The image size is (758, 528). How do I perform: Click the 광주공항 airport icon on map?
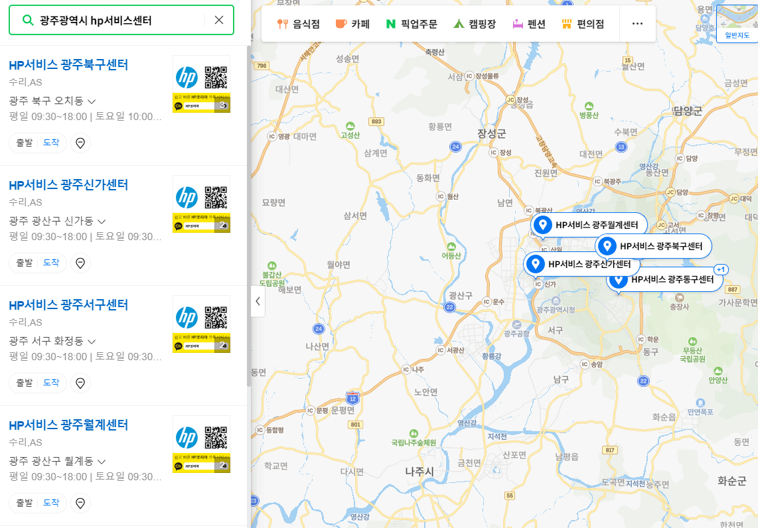(517, 324)
